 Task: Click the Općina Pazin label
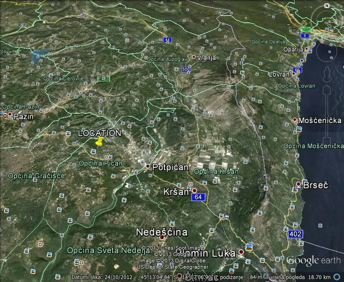pyautogui.click(x=21, y=107)
